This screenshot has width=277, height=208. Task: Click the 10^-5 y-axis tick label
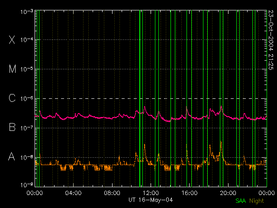pos(27,69)
